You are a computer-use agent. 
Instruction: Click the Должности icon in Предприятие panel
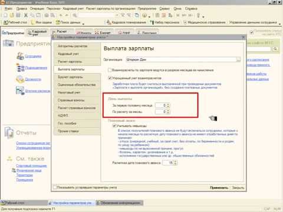point(20,79)
